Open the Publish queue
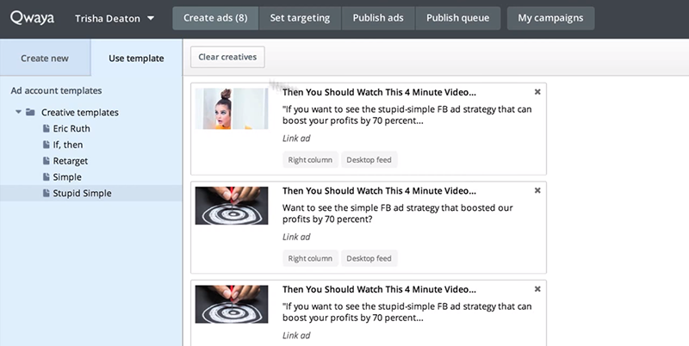Screen dimensions: 689x346 pos(457,18)
